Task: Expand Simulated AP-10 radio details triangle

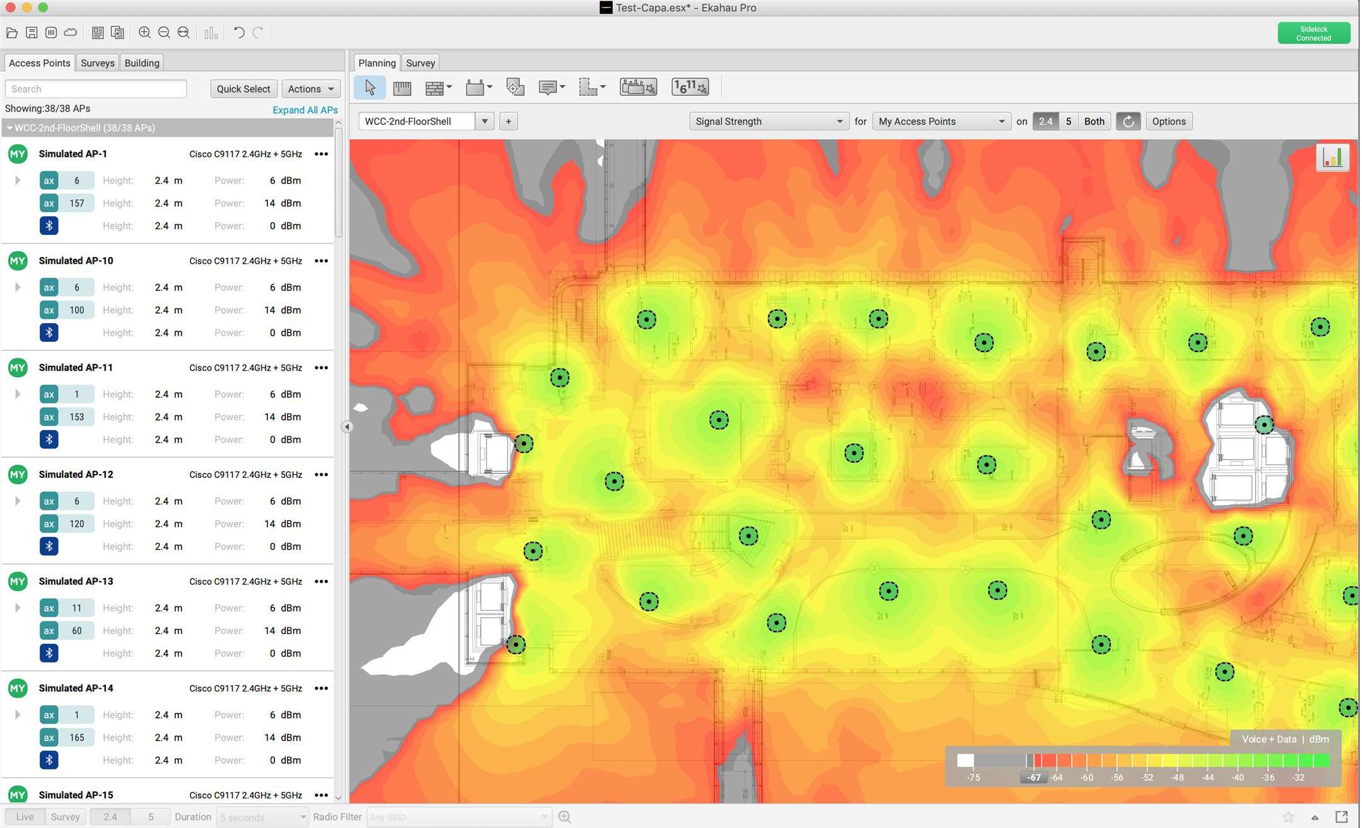Action: pyautogui.click(x=18, y=287)
